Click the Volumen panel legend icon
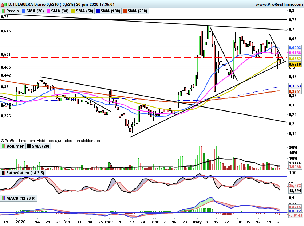The width and height of the screenshot is (304, 226). 4,146
